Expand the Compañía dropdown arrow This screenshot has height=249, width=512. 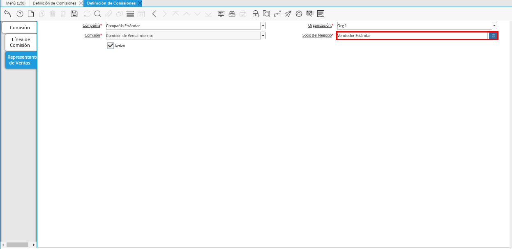coord(263,25)
